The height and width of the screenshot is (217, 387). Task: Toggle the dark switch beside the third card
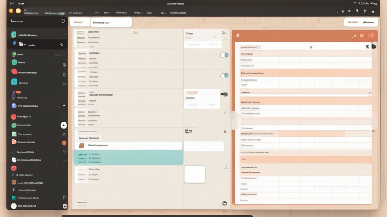pyautogui.click(x=224, y=94)
